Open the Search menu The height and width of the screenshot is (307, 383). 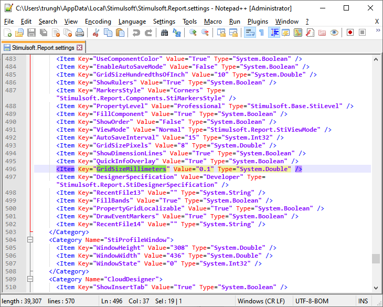point(48,22)
